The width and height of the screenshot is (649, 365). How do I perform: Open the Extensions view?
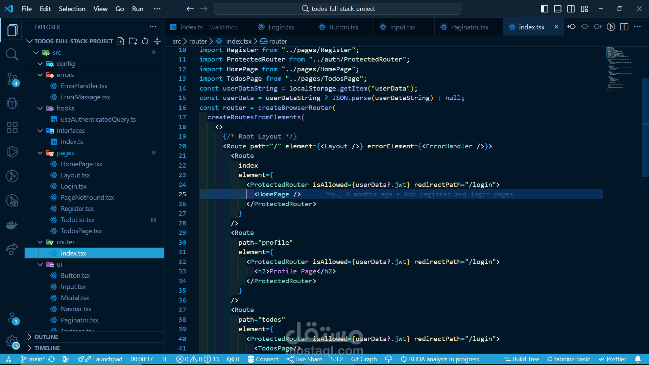point(12,127)
